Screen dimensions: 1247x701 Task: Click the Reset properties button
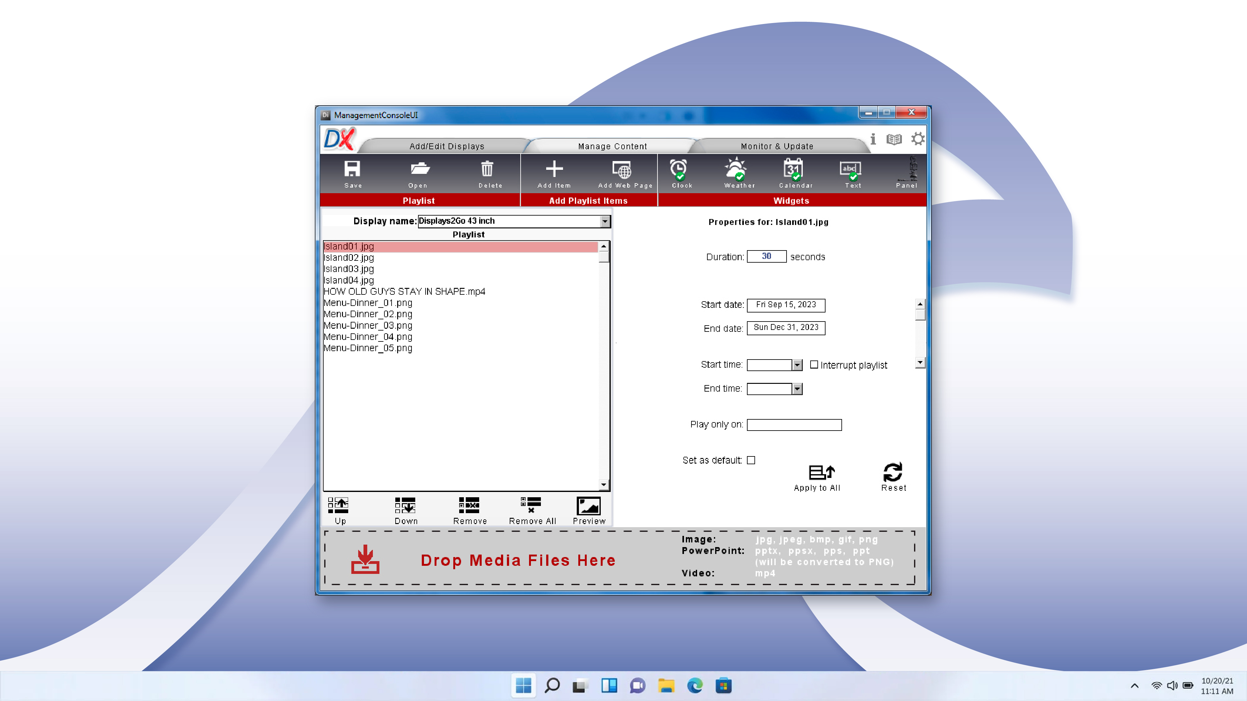[x=893, y=473]
